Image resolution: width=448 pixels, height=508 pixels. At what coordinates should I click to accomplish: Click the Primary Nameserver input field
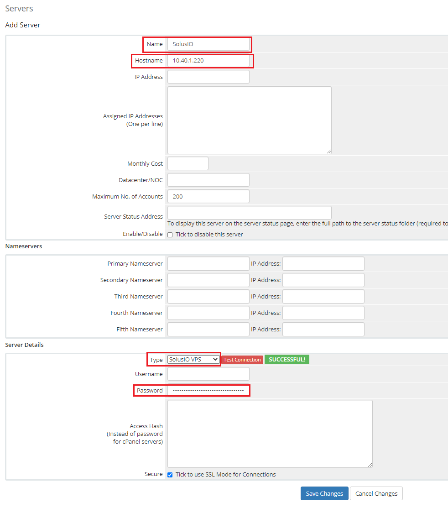[208, 263]
